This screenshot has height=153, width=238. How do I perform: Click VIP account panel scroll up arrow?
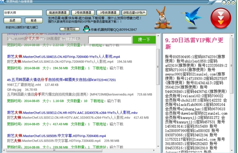(232, 36)
